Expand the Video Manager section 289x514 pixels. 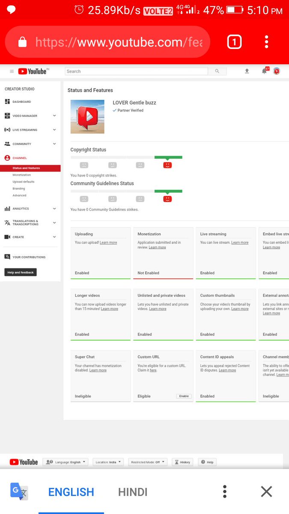54,116
